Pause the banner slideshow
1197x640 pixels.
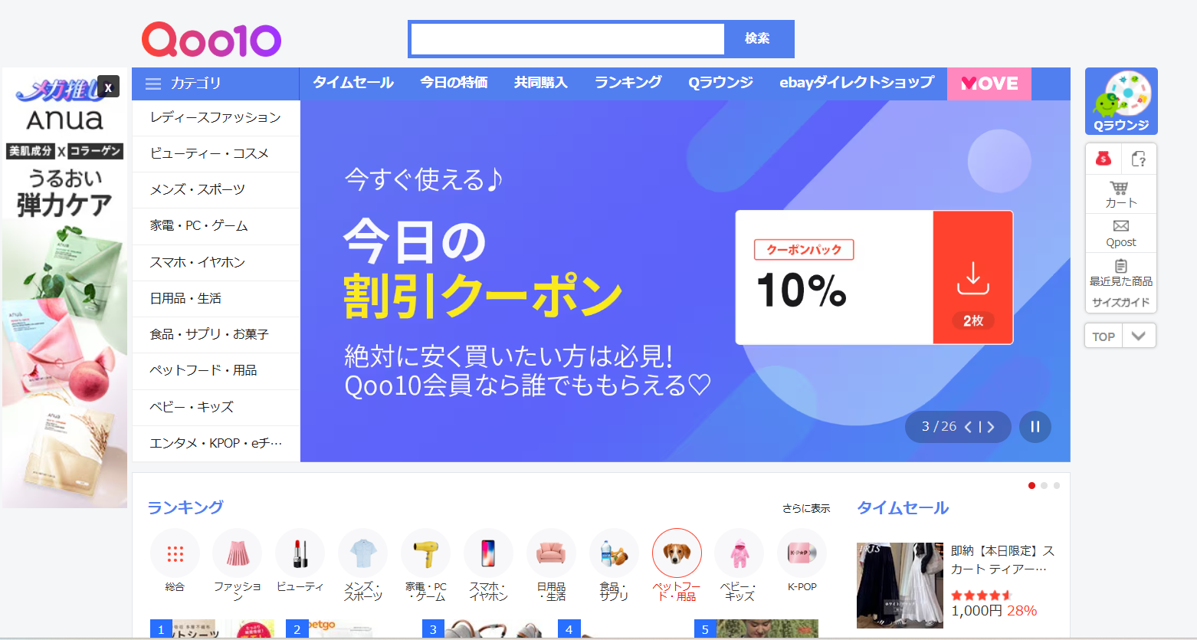tap(1035, 427)
